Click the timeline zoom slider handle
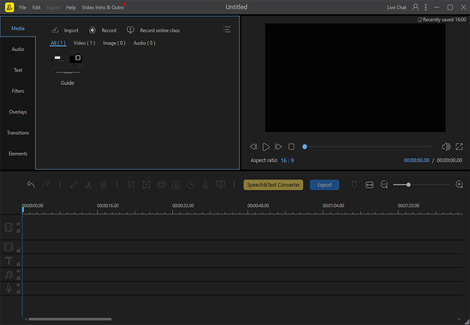The height and width of the screenshot is (325, 470). (409, 185)
